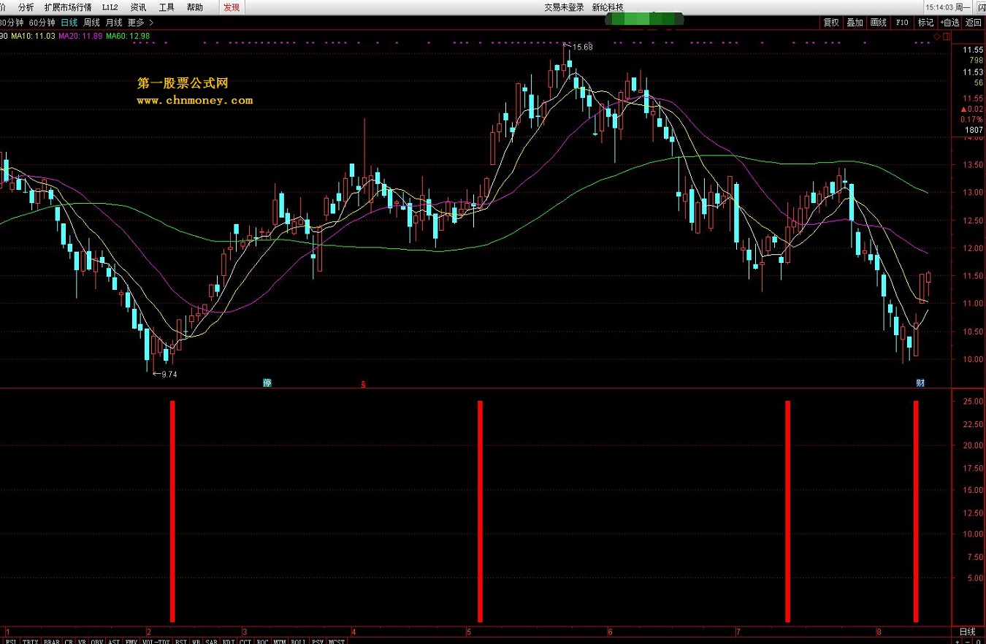Click the 0.17% change value
This screenshot has height=644, width=986.
coord(972,119)
